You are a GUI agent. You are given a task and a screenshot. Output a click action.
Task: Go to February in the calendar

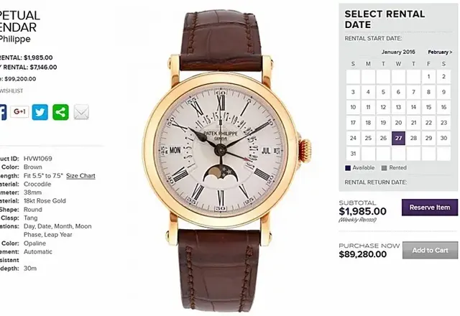(440, 52)
